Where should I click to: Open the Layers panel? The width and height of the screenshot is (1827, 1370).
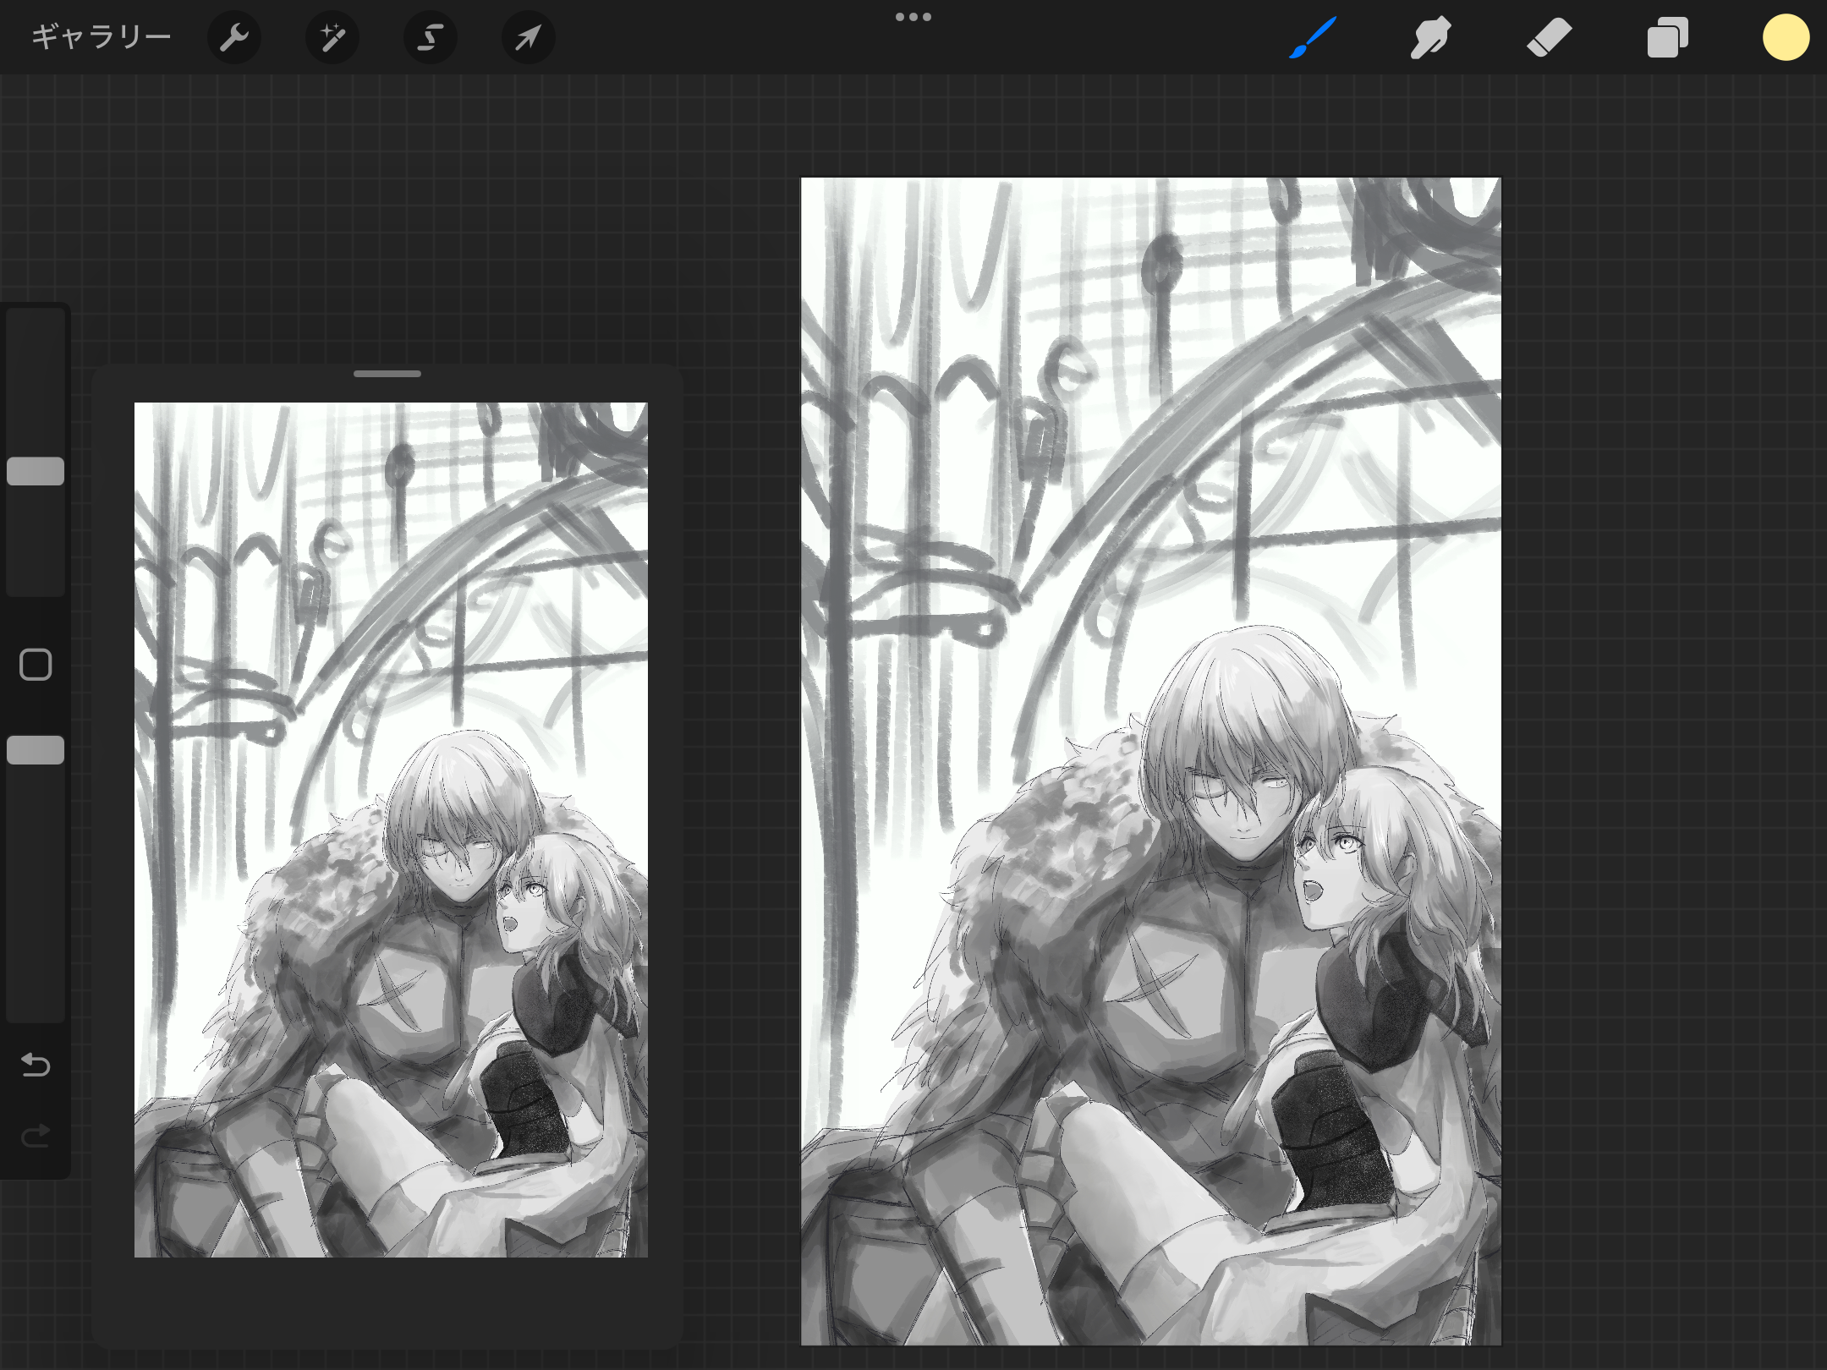1667,37
